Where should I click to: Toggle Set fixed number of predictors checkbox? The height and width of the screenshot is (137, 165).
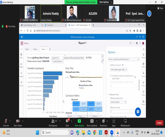pyautogui.click(x=111, y=76)
